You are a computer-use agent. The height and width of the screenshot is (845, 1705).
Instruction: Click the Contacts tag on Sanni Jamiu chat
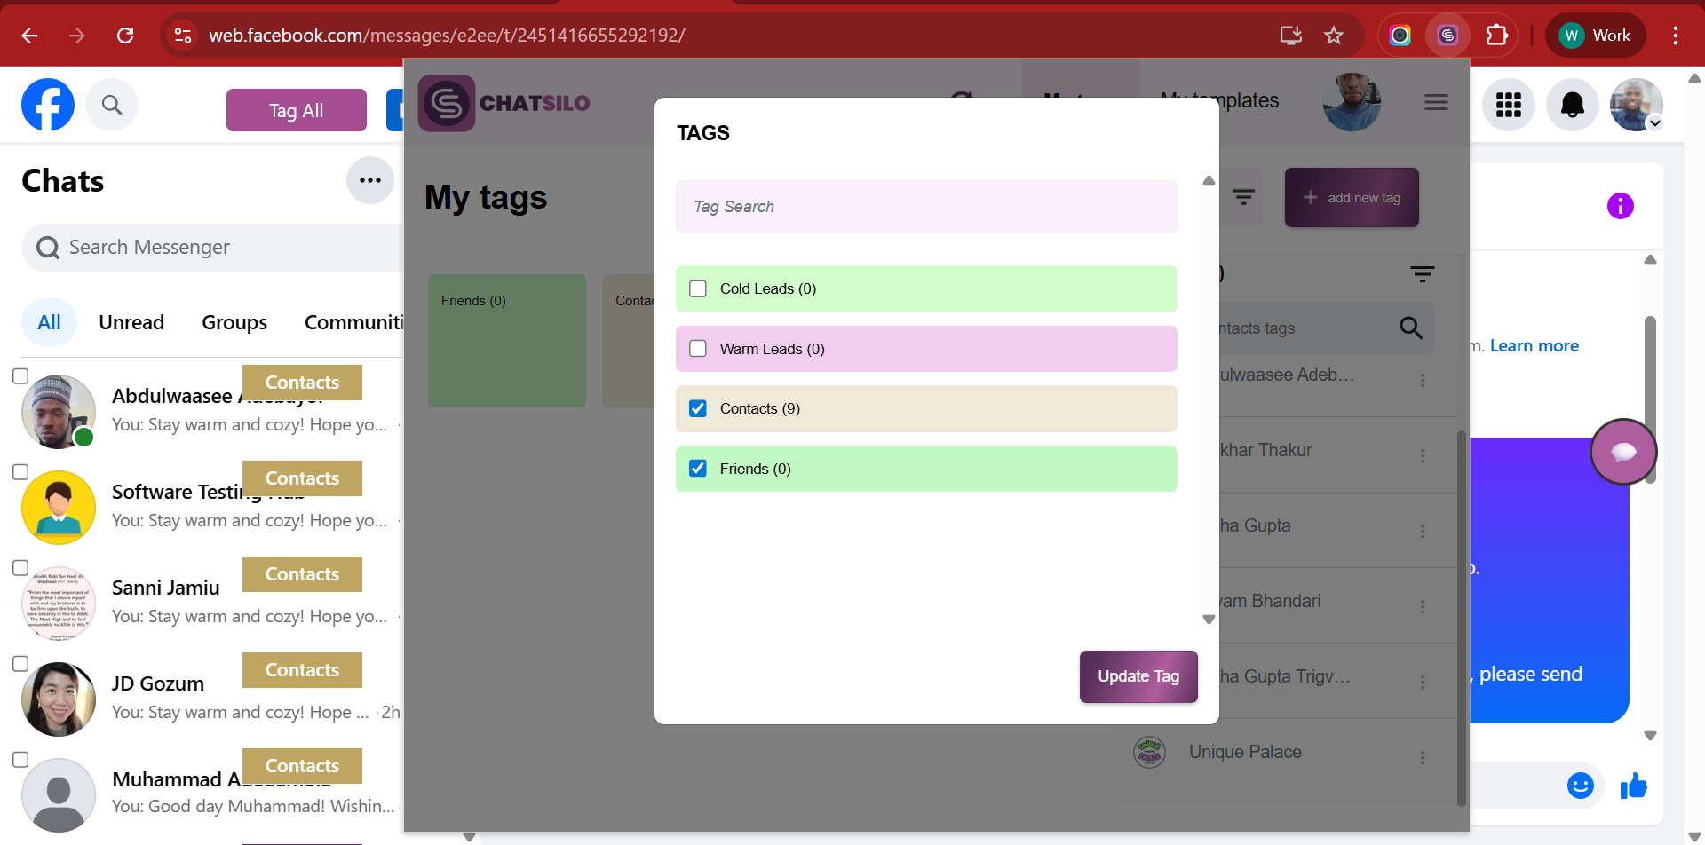click(302, 574)
